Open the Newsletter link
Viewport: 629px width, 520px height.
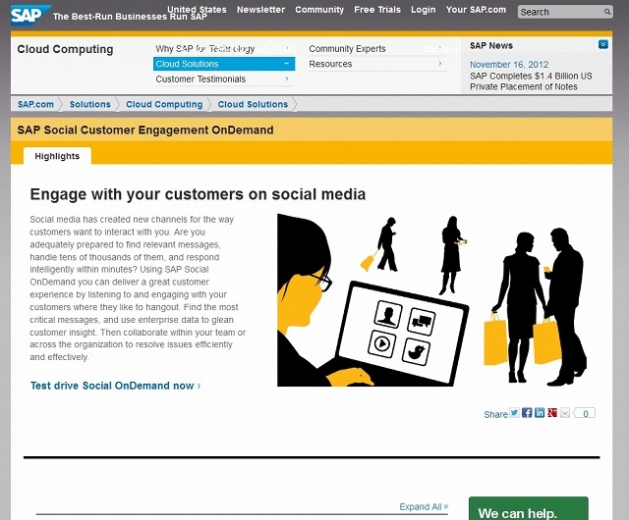[260, 10]
